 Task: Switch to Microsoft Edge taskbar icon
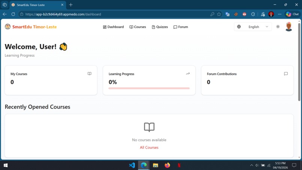144,165
